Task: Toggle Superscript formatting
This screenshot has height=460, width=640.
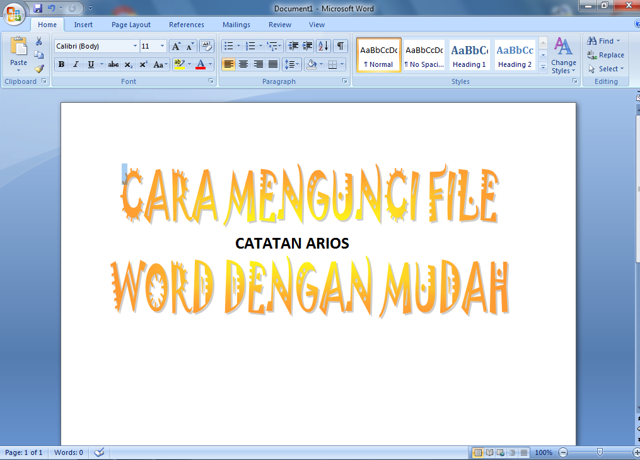Action: coord(143,64)
